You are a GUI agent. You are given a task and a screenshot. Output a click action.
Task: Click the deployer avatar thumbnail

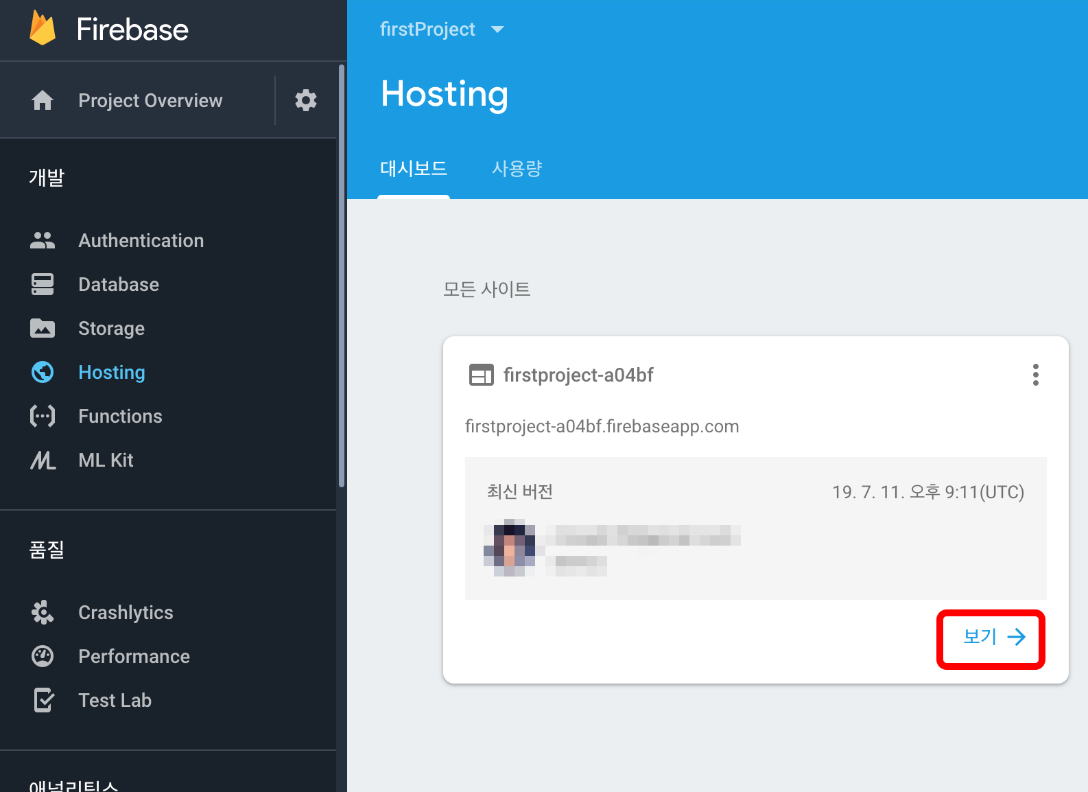509,547
